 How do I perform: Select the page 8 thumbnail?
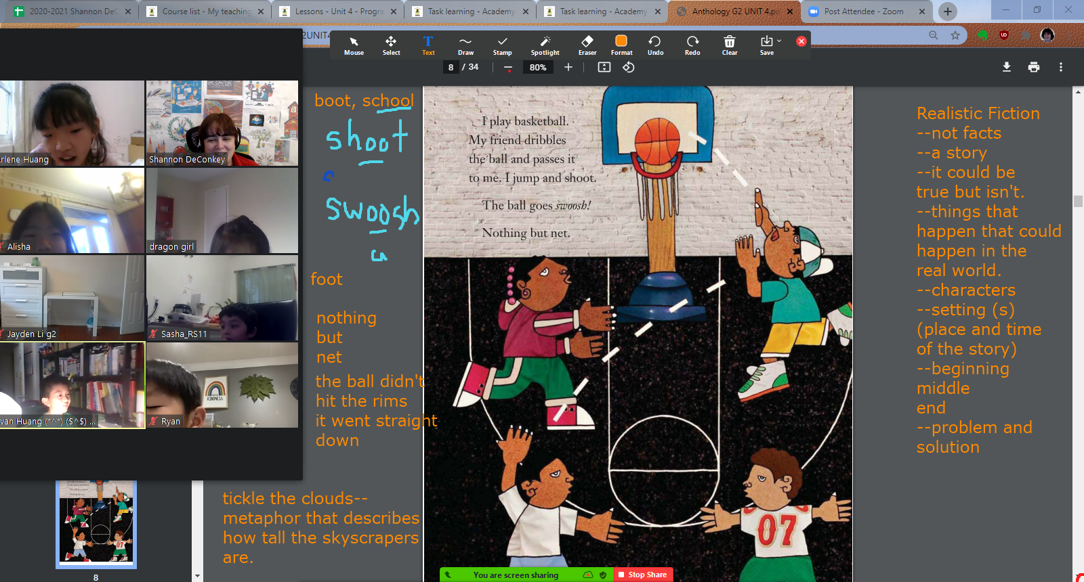[96, 524]
